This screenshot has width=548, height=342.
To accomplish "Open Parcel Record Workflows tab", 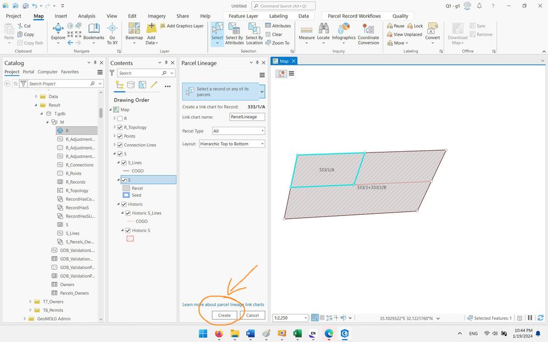I will point(354,16).
